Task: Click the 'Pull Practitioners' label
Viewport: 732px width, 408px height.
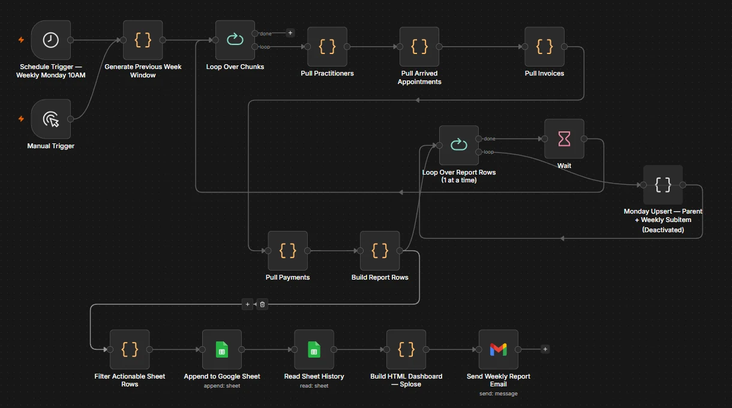Action: (x=327, y=73)
